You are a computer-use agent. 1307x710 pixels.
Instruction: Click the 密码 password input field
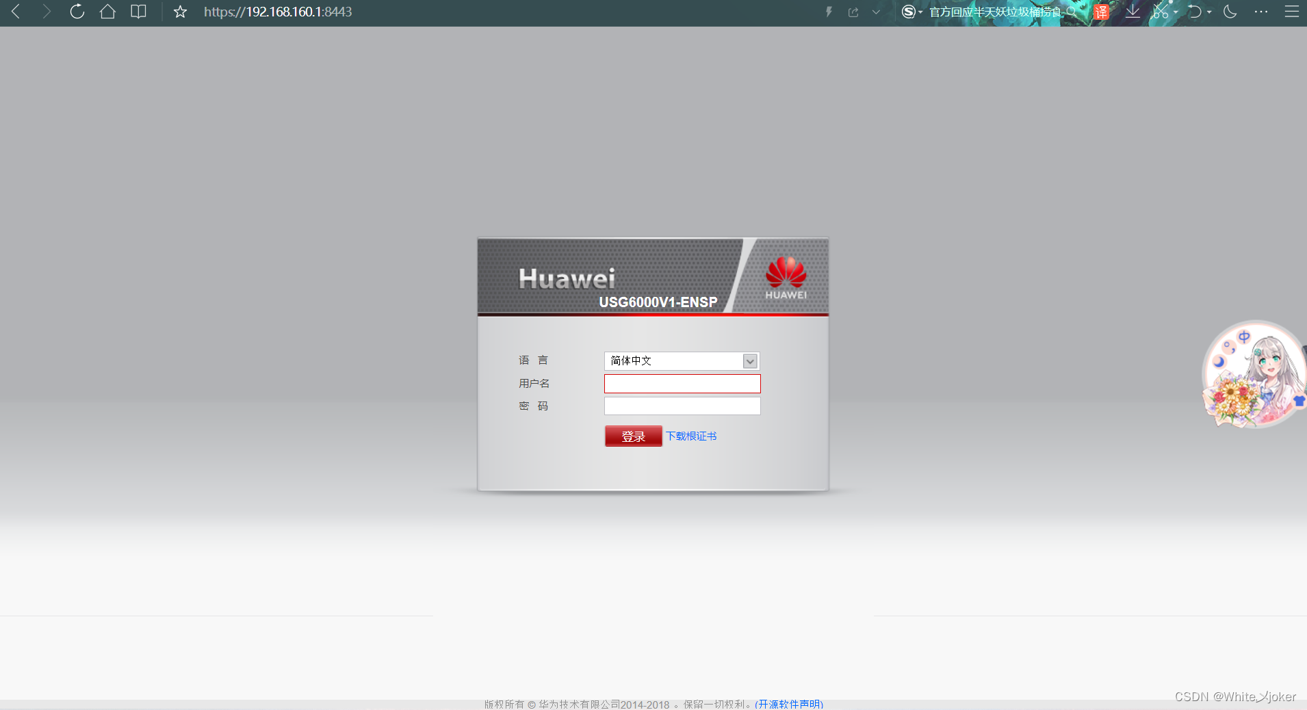682,406
